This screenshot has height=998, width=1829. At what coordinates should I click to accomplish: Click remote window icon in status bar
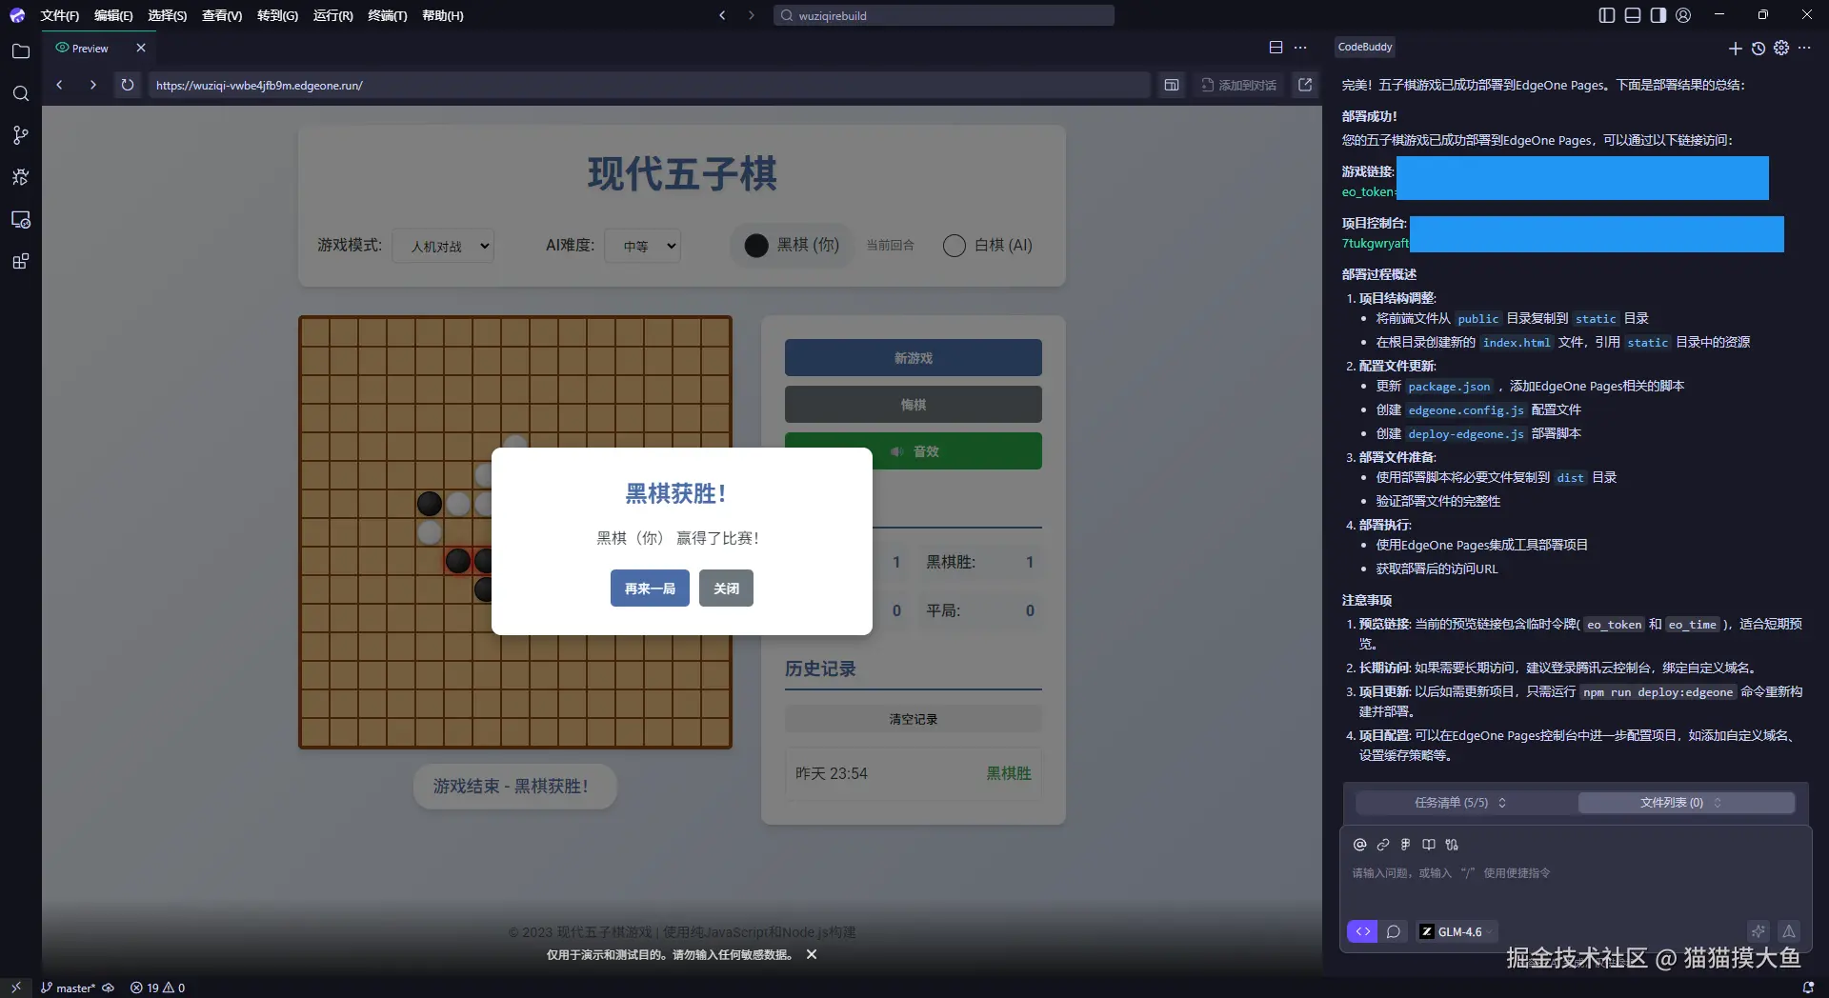(15, 988)
